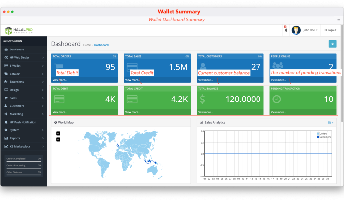
Task: Open the Catalog menu item
Action: tap(24, 74)
